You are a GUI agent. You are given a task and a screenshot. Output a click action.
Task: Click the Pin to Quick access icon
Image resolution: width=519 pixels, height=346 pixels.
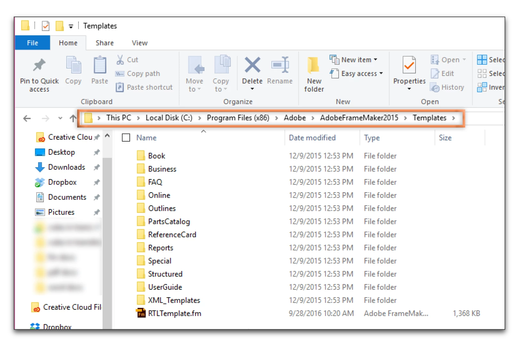coord(39,65)
